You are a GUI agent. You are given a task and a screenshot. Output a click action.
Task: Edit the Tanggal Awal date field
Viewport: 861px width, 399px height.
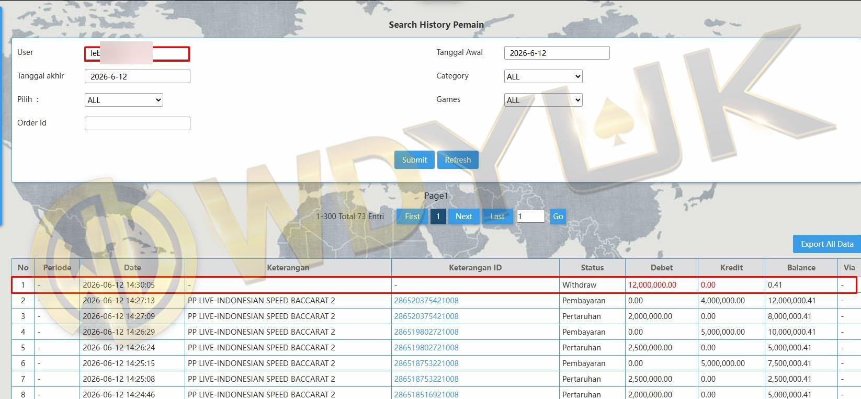tap(557, 53)
